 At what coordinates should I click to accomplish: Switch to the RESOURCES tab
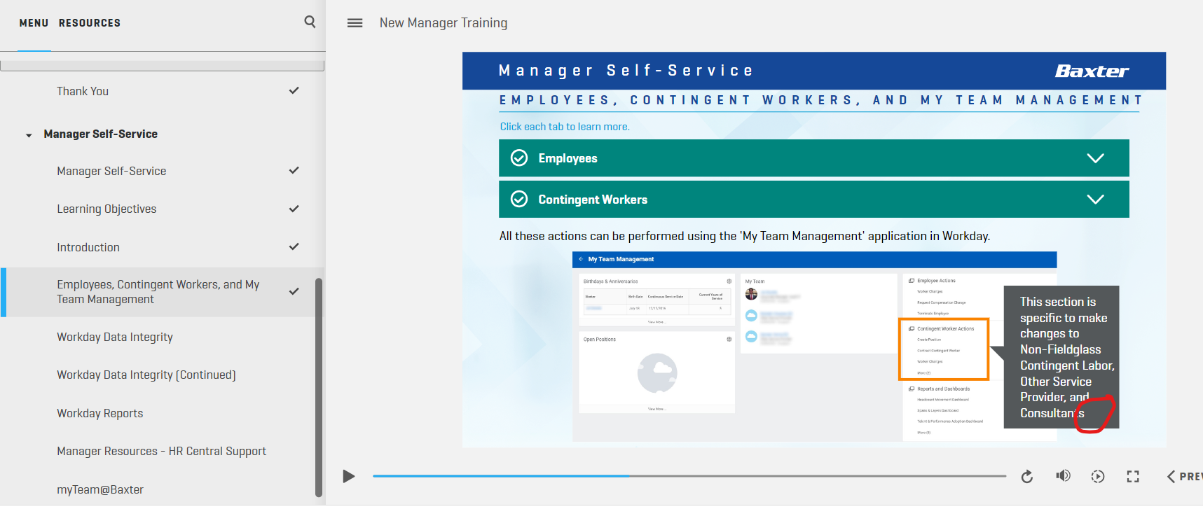pos(90,23)
